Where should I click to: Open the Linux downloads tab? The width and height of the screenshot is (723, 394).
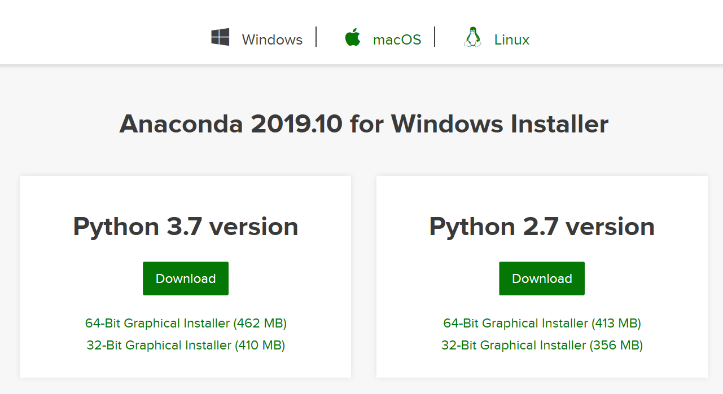point(511,38)
